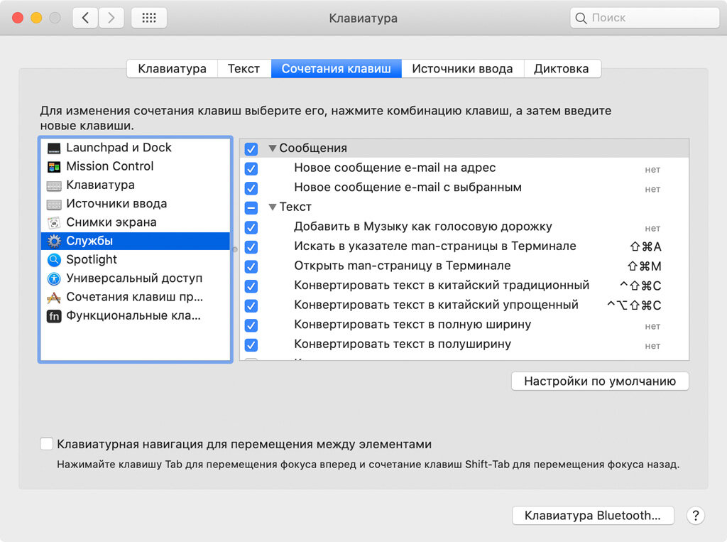Click Настройки по умолчанию button
Screen dimensions: 727x542
click(600, 381)
